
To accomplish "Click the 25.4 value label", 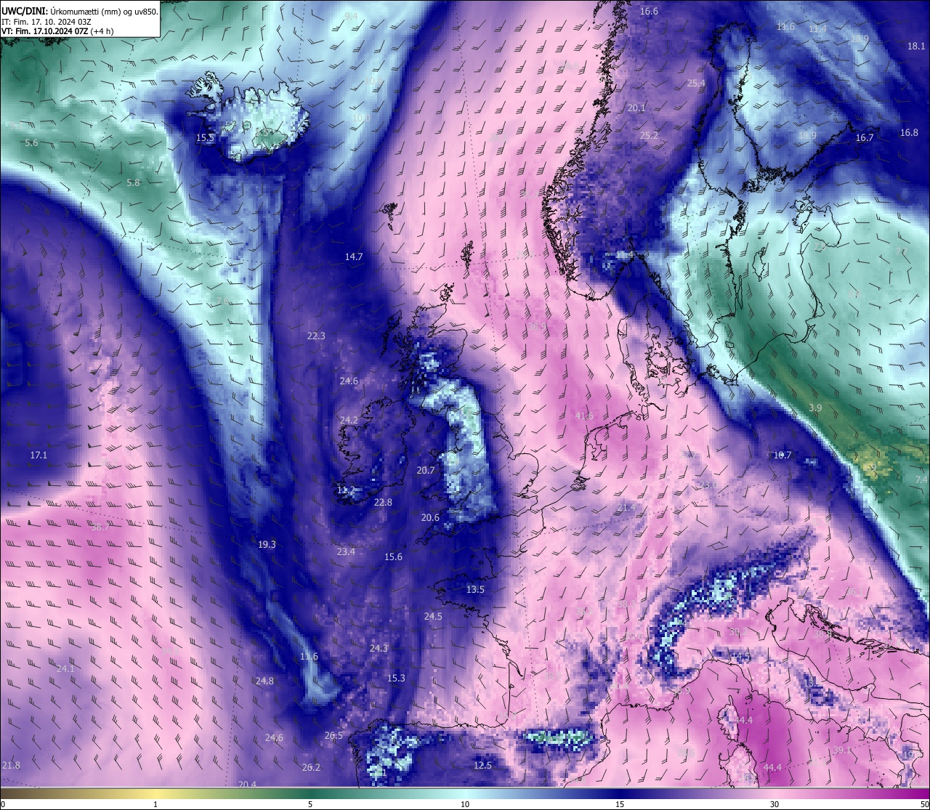I will click(696, 83).
